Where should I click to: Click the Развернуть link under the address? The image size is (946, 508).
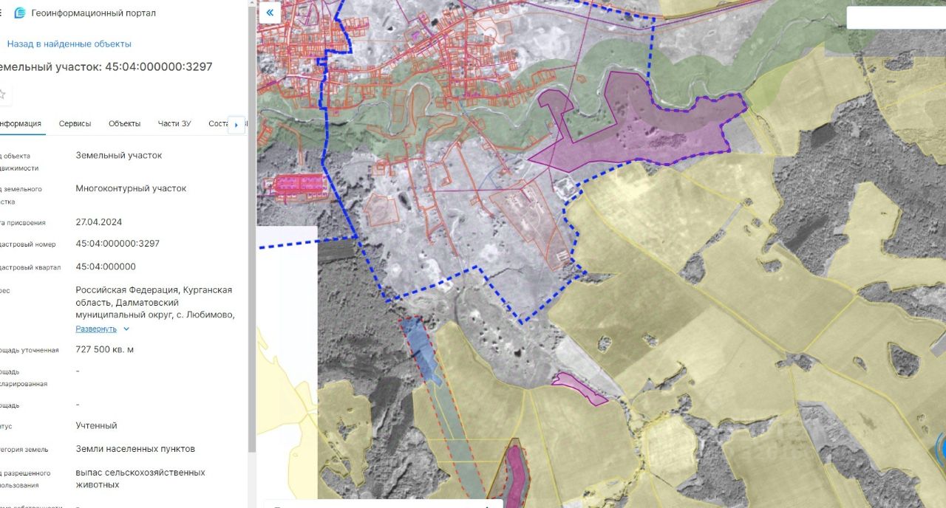(96, 329)
